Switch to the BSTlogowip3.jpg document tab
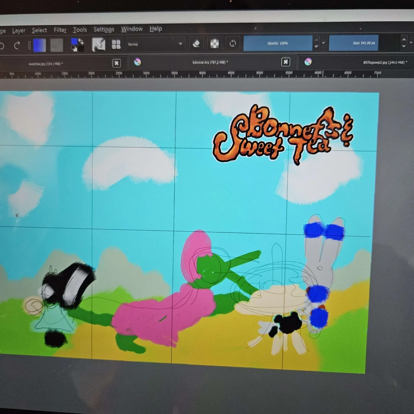 (385, 63)
